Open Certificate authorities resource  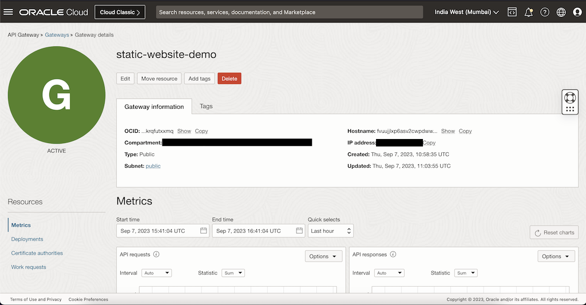click(x=37, y=253)
